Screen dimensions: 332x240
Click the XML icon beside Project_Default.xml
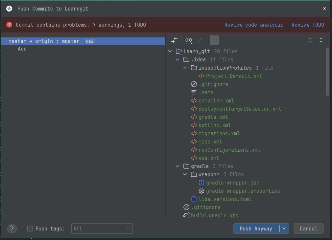pyautogui.click(x=202, y=76)
